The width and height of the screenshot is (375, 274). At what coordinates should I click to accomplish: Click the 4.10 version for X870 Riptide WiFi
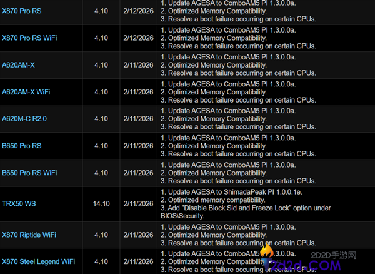[x=101, y=235]
